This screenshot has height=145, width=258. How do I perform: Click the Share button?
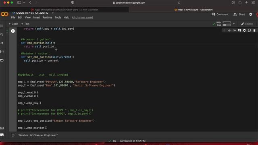pyautogui.click(x=239, y=14)
